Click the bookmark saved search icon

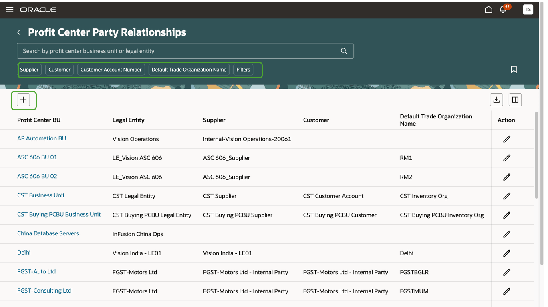click(514, 70)
